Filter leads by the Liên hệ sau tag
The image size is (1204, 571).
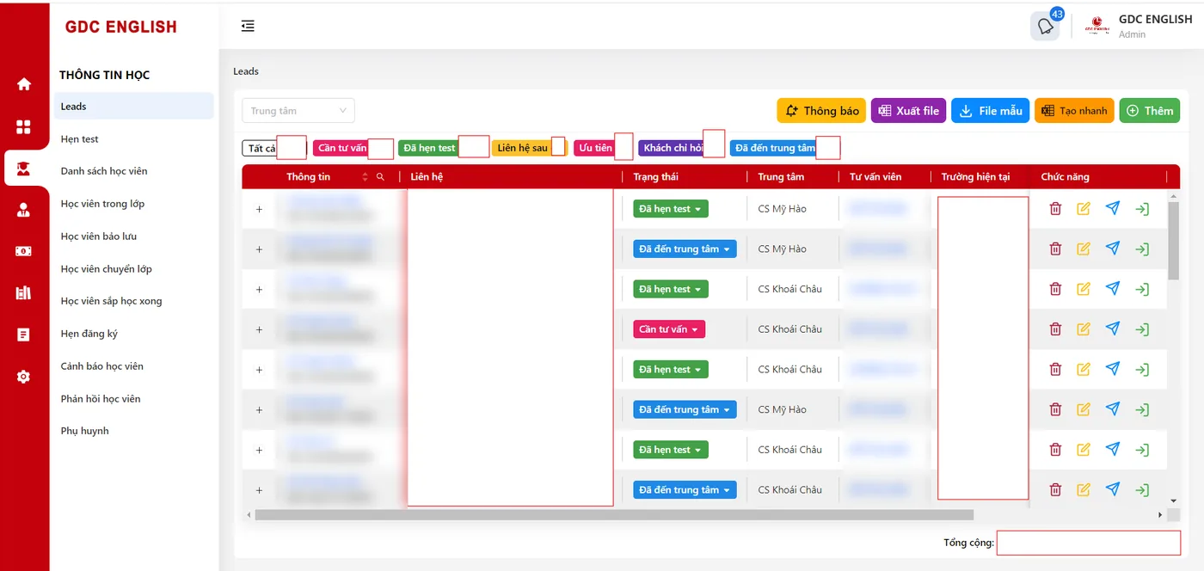point(529,148)
